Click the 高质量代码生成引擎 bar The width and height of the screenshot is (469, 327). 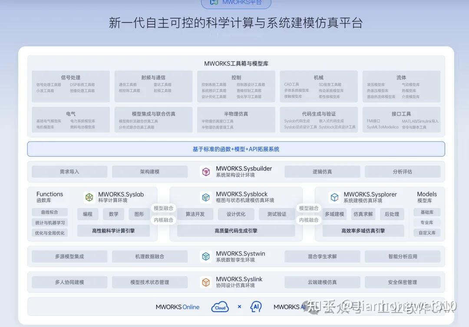click(236, 231)
